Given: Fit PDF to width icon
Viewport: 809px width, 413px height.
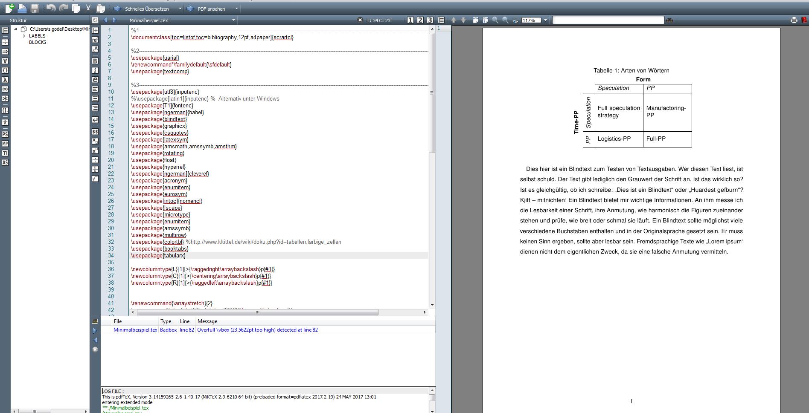Looking at the screenshot, I should click(x=476, y=20).
